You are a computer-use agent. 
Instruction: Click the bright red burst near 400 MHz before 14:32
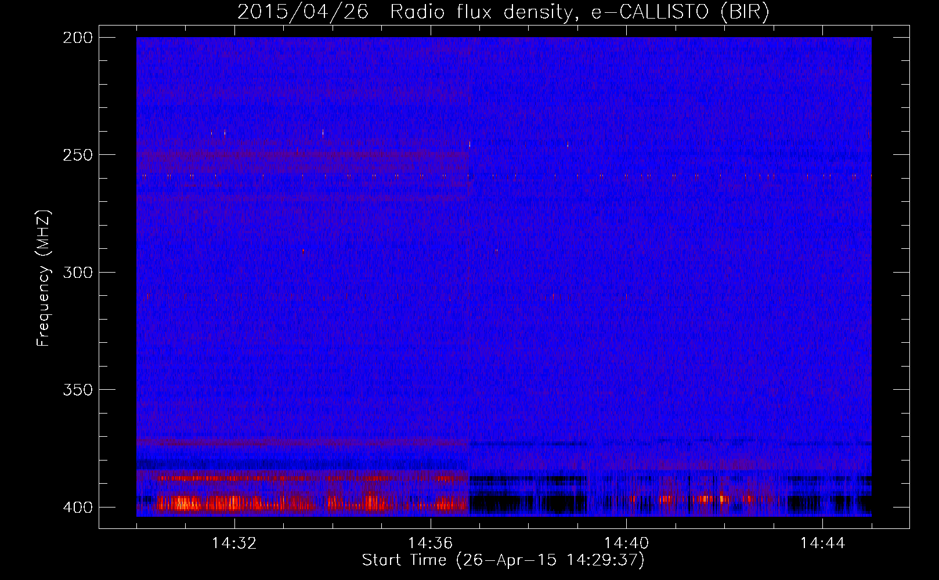[180, 503]
